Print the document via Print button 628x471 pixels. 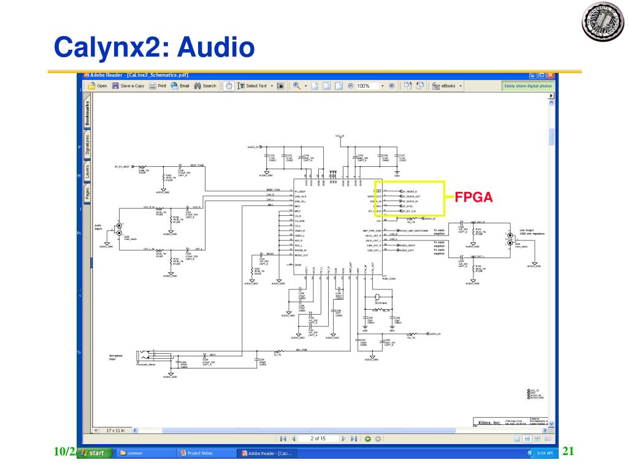[158, 86]
